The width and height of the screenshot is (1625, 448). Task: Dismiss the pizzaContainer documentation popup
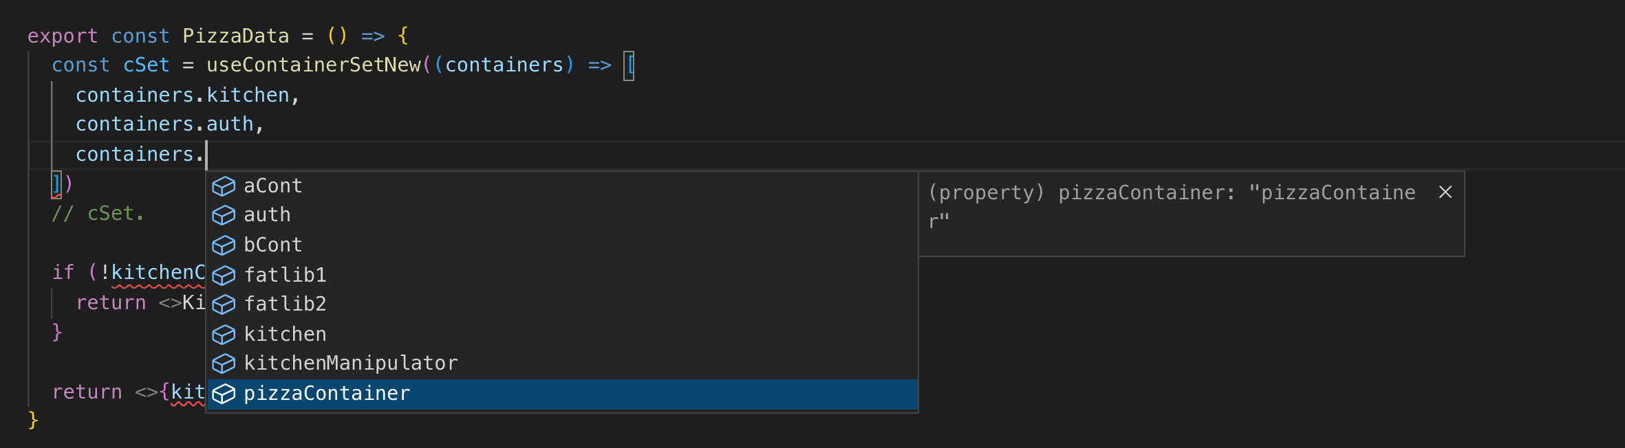point(1445,192)
